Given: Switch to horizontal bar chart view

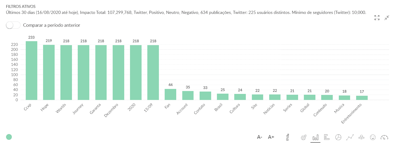Looking at the screenshot, I should pos(327,137).
